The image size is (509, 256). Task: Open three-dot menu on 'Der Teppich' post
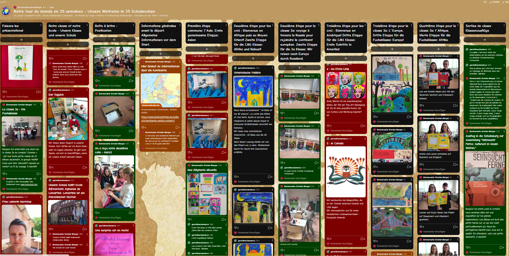pos(87,90)
